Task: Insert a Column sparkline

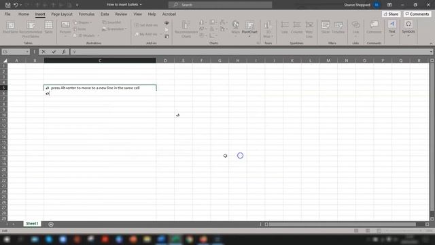Action: pyautogui.click(x=297, y=27)
